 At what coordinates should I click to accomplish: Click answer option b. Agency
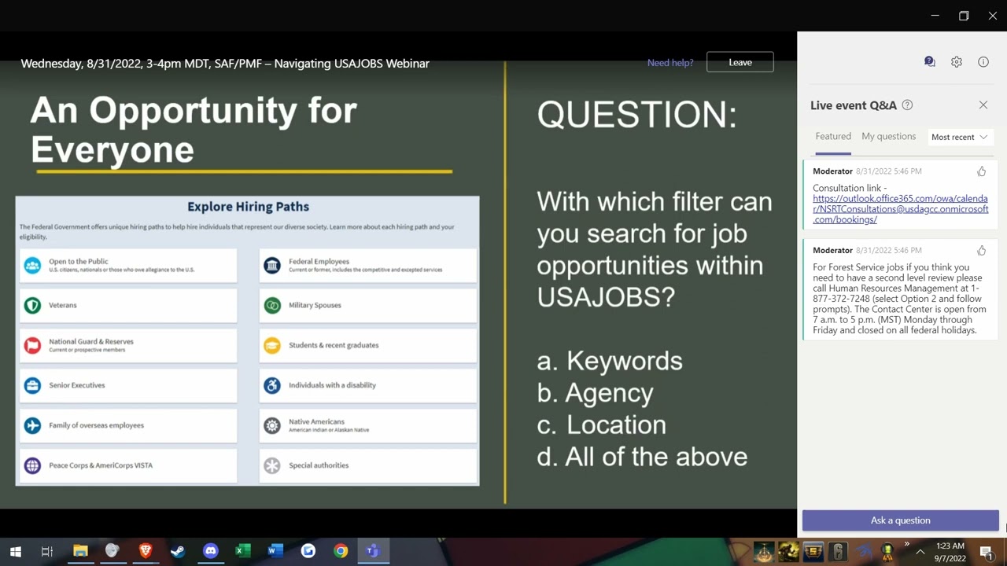[596, 393]
